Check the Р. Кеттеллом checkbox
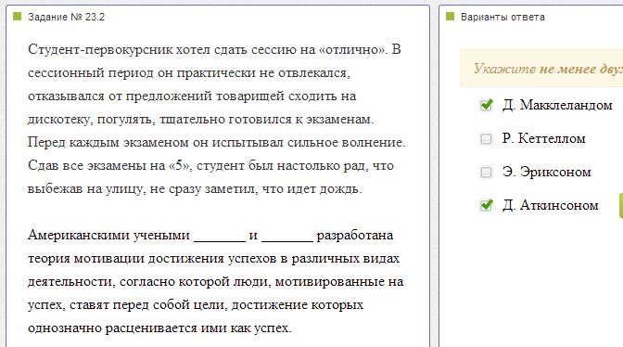This screenshot has width=623, height=347. (x=486, y=139)
